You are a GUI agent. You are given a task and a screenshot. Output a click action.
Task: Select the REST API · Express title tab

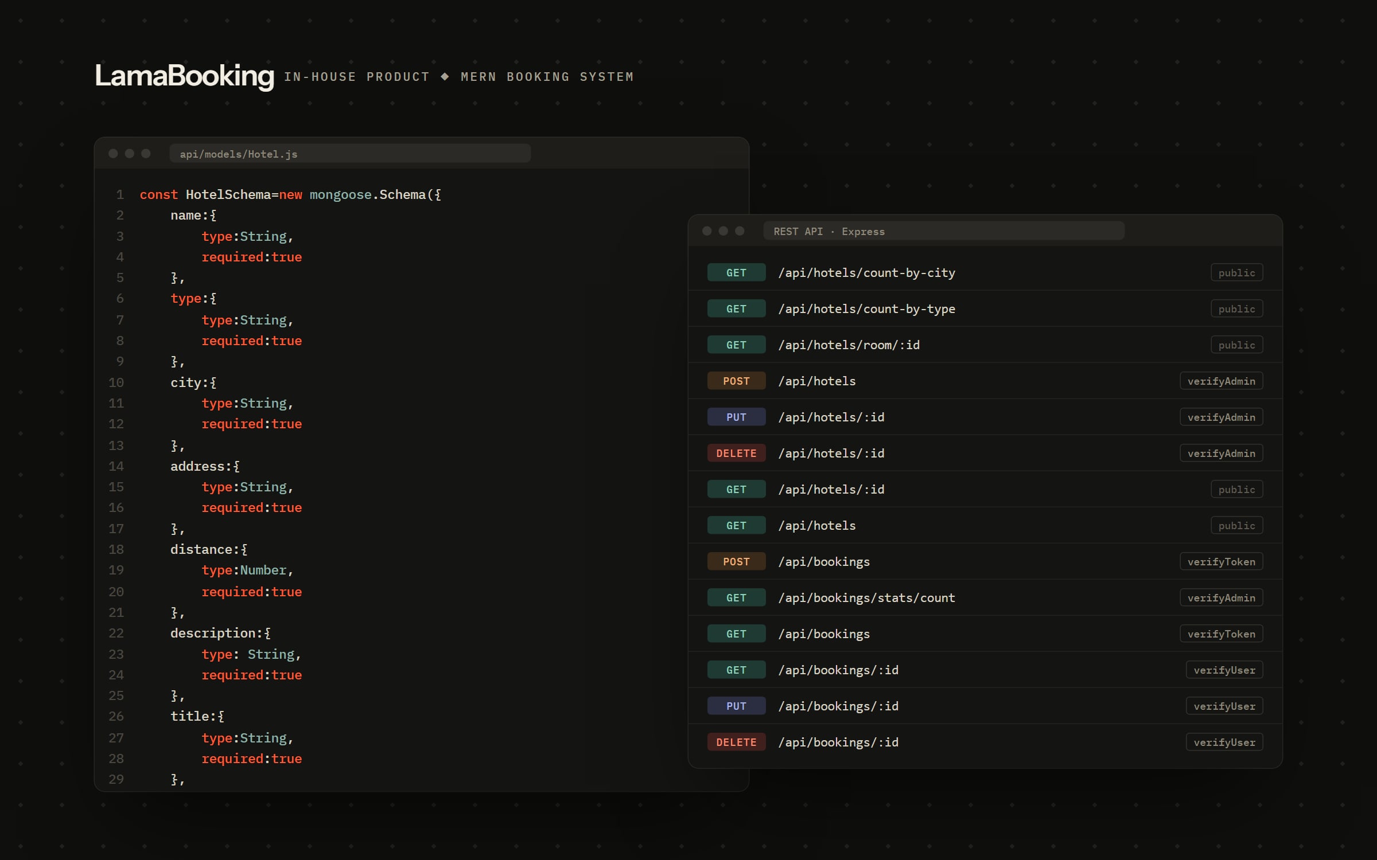click(x=944, y=231)
